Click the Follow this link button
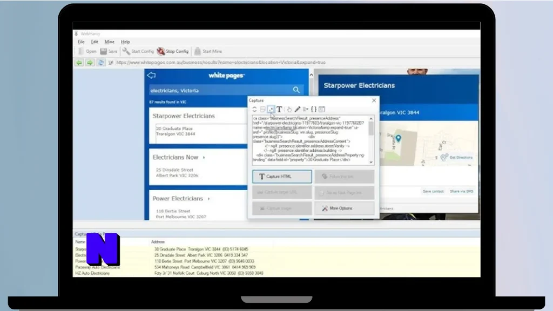Screen dimensions: 553x311 (345, 177)
